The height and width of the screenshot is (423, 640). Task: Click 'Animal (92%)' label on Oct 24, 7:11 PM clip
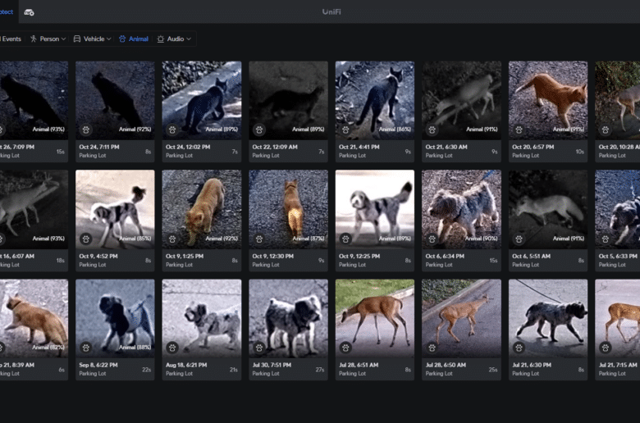click(135, 130)
